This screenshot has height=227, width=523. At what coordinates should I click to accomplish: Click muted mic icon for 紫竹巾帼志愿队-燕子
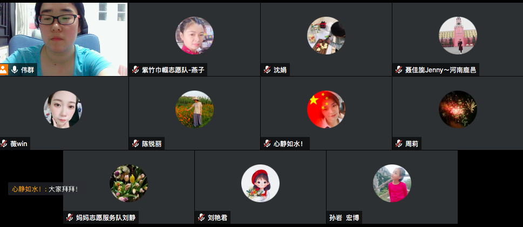point(135,70)
